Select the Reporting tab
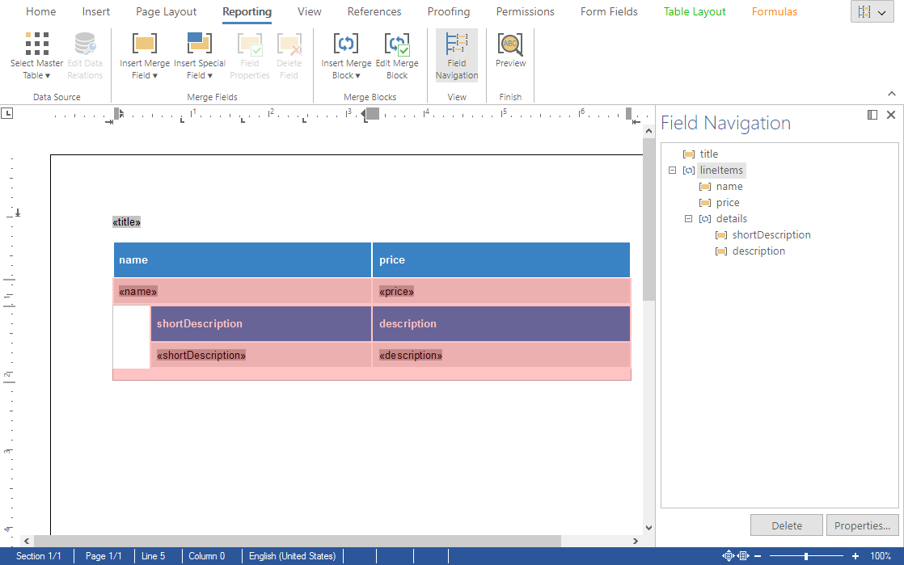 coord(247,11)
